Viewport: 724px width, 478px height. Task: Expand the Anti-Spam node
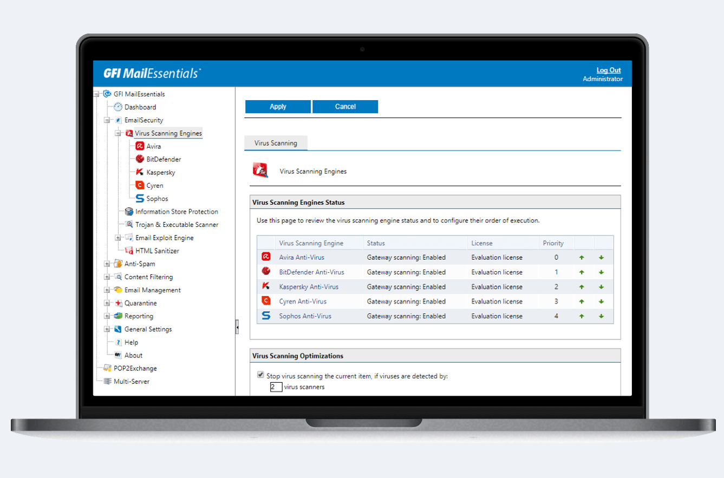click(x=108, y=264)
